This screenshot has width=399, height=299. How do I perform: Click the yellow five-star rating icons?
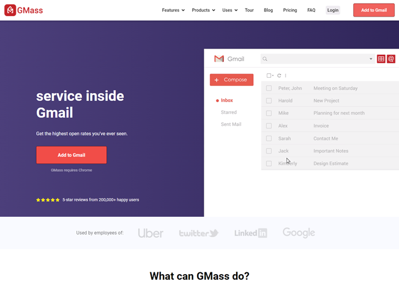[x=48, y=200]
